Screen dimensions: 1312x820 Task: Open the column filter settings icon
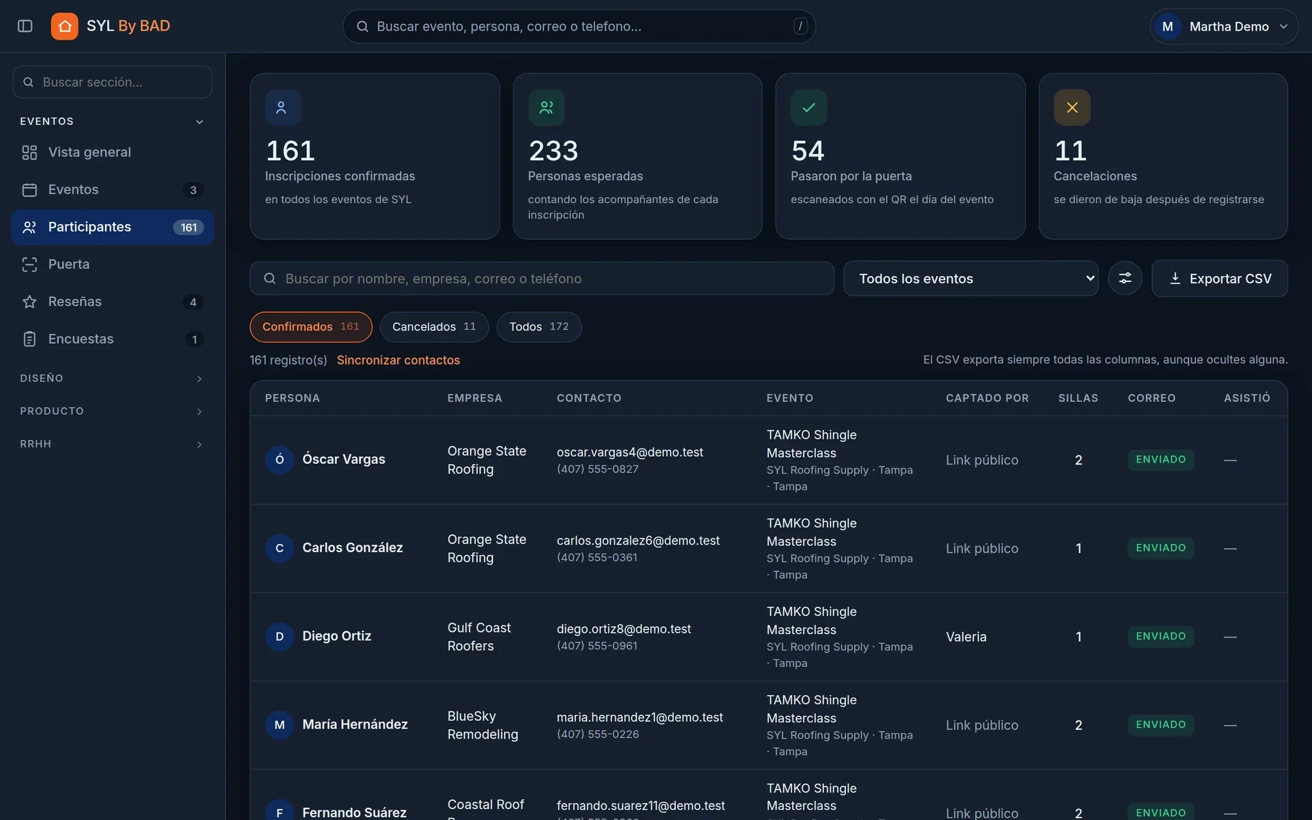click(1125, 278)
